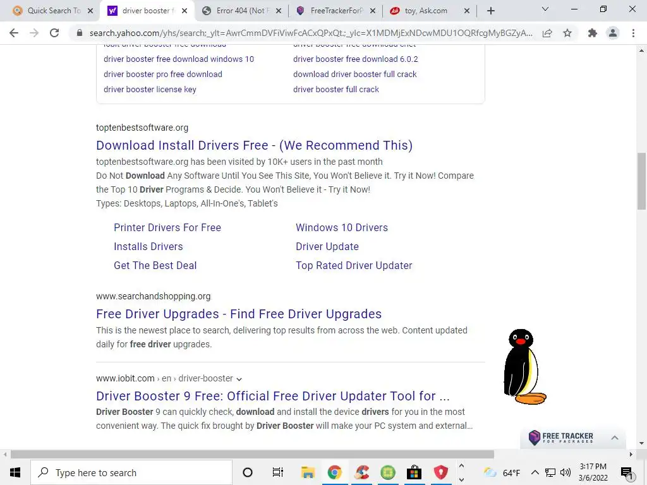Switch to the toy, Ask.com tab
The width and height of the screenshot is (647, 485).
click(429, 11)
